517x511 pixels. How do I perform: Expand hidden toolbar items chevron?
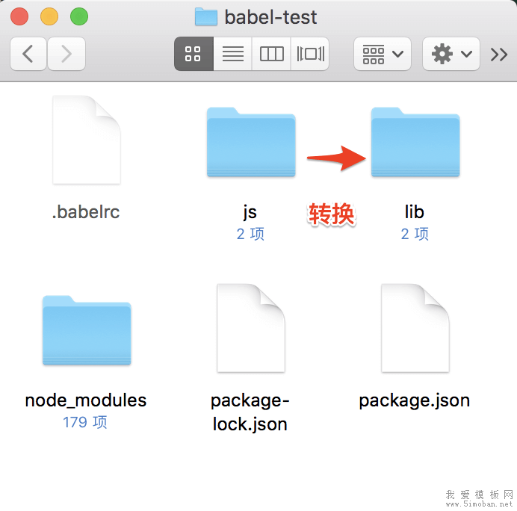[498, 54]
